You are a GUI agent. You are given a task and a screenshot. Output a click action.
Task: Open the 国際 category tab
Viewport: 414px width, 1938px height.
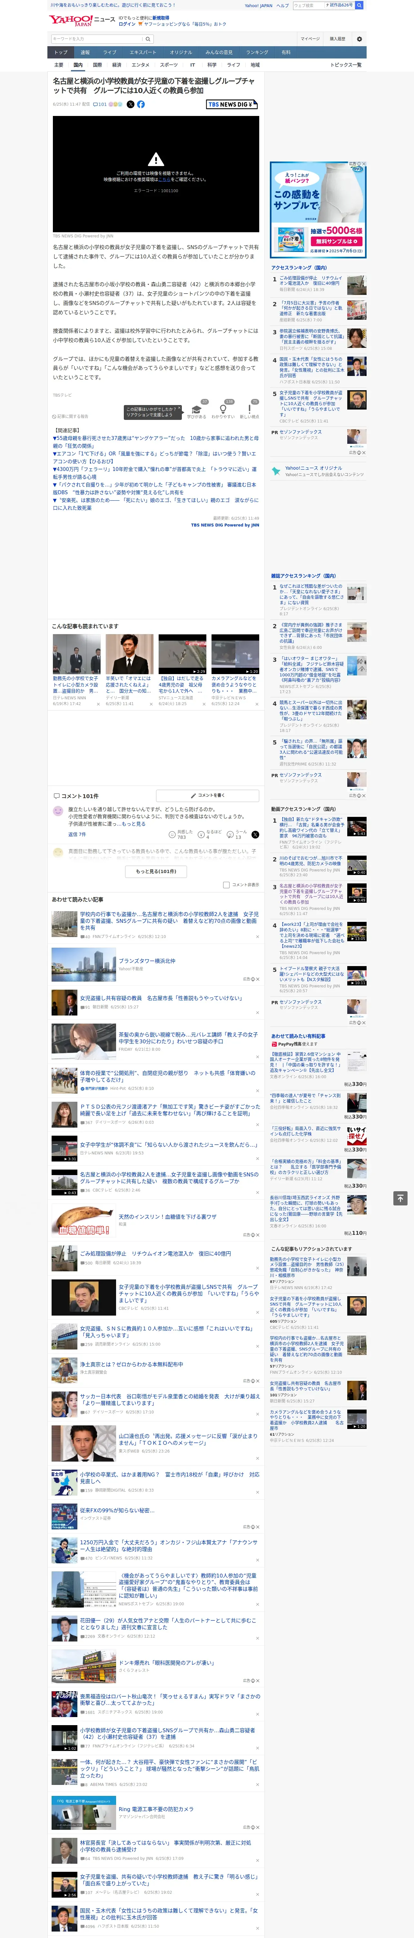[97, 65]
